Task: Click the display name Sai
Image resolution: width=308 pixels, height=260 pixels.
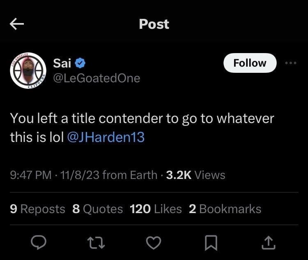Action: [62, 63]
